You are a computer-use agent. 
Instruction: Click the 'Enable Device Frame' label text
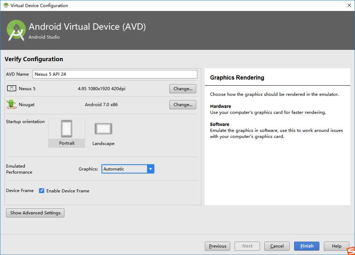68,191
